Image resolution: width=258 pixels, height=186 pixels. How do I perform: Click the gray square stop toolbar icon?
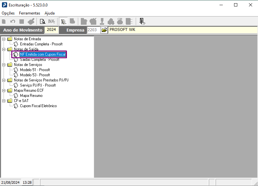pos(22,22)
